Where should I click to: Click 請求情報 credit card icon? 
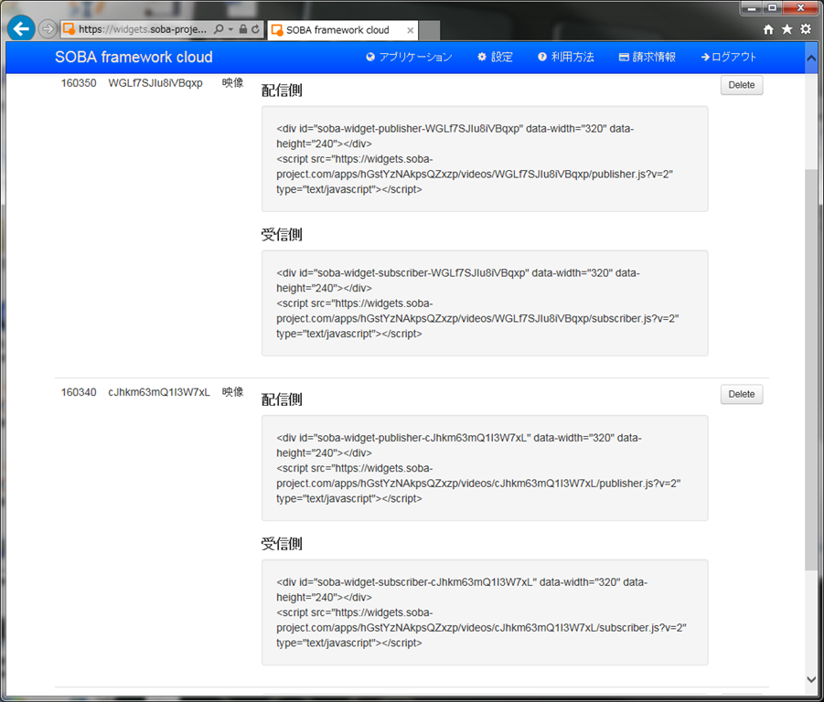[x=624, y=57]
